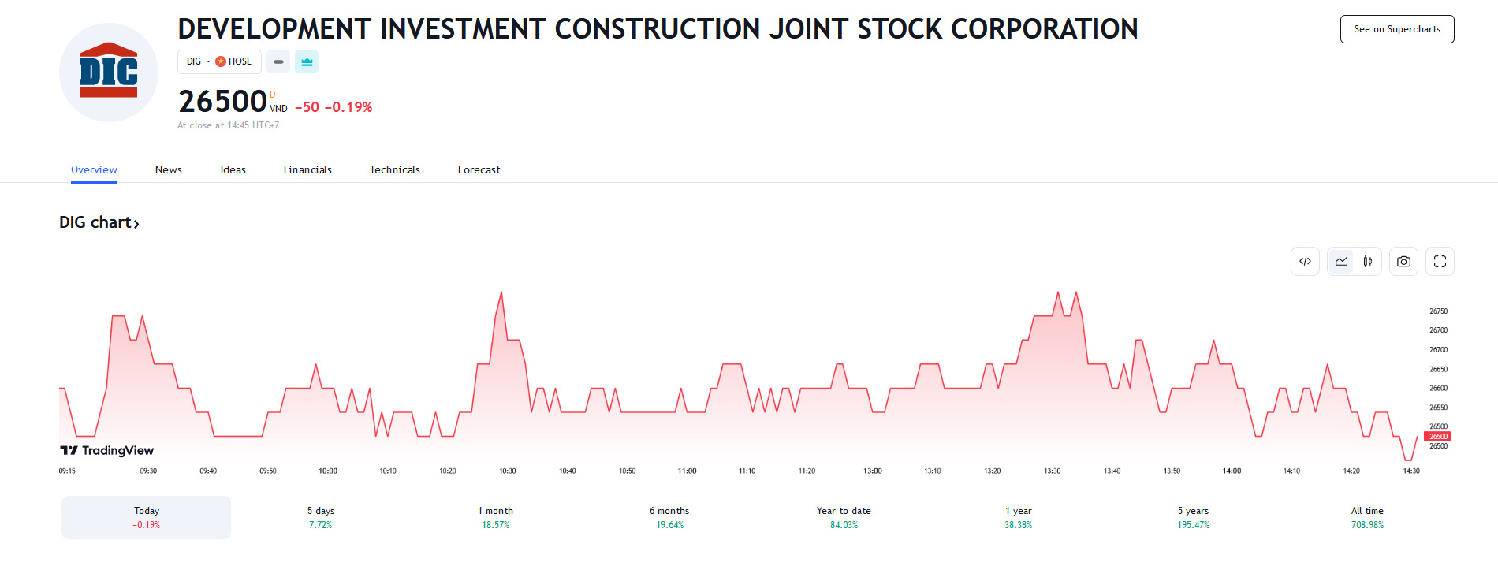
Task: Take a chart snapshot with camera icon
Action: (1403, 262)
